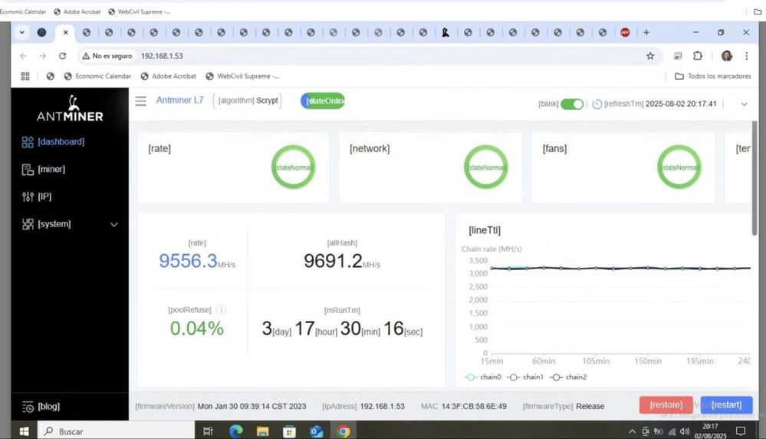766x439 pixels.
Task: Click the 9691.2 MH/s allHash value
Action: click(342, 261)
